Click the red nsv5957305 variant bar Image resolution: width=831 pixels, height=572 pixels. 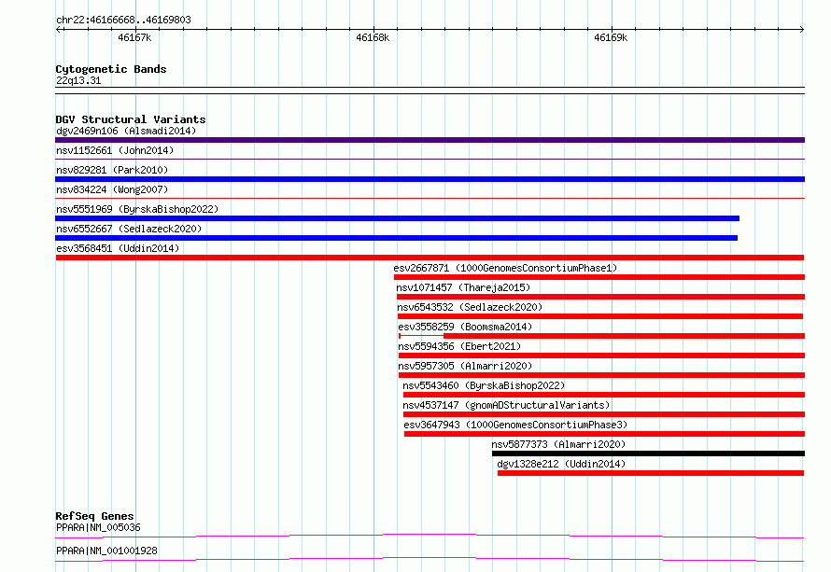[601, 375]
